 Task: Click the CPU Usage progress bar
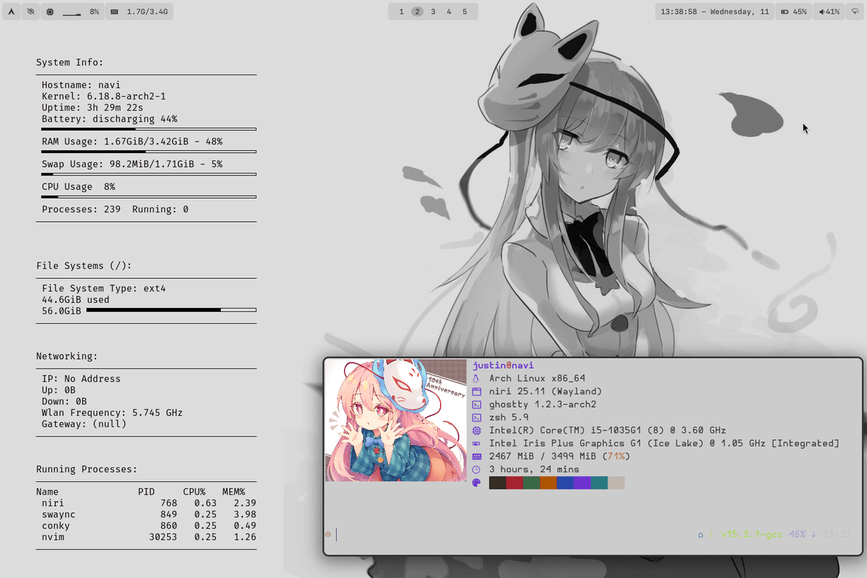(x=149, y=197)
